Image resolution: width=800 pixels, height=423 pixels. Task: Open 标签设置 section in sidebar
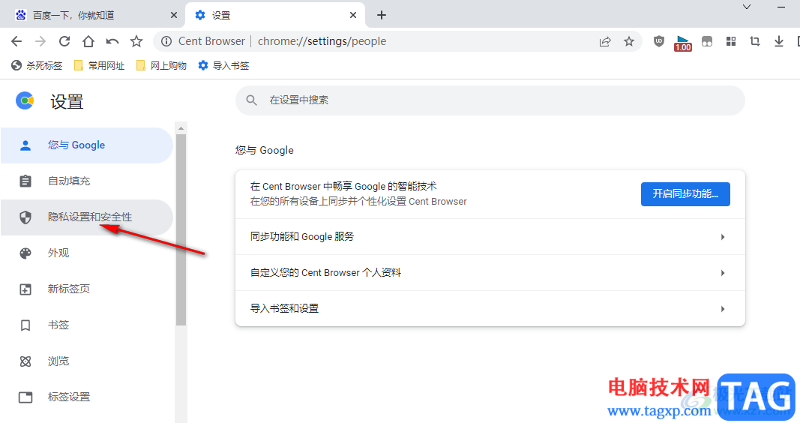pos(87,397)
